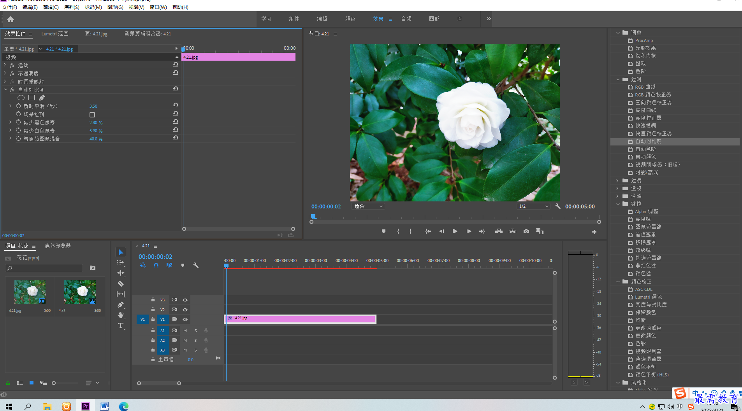Create ellipse mask for 自动对比度
Screen dimensions: 742x411
[21, 98]
